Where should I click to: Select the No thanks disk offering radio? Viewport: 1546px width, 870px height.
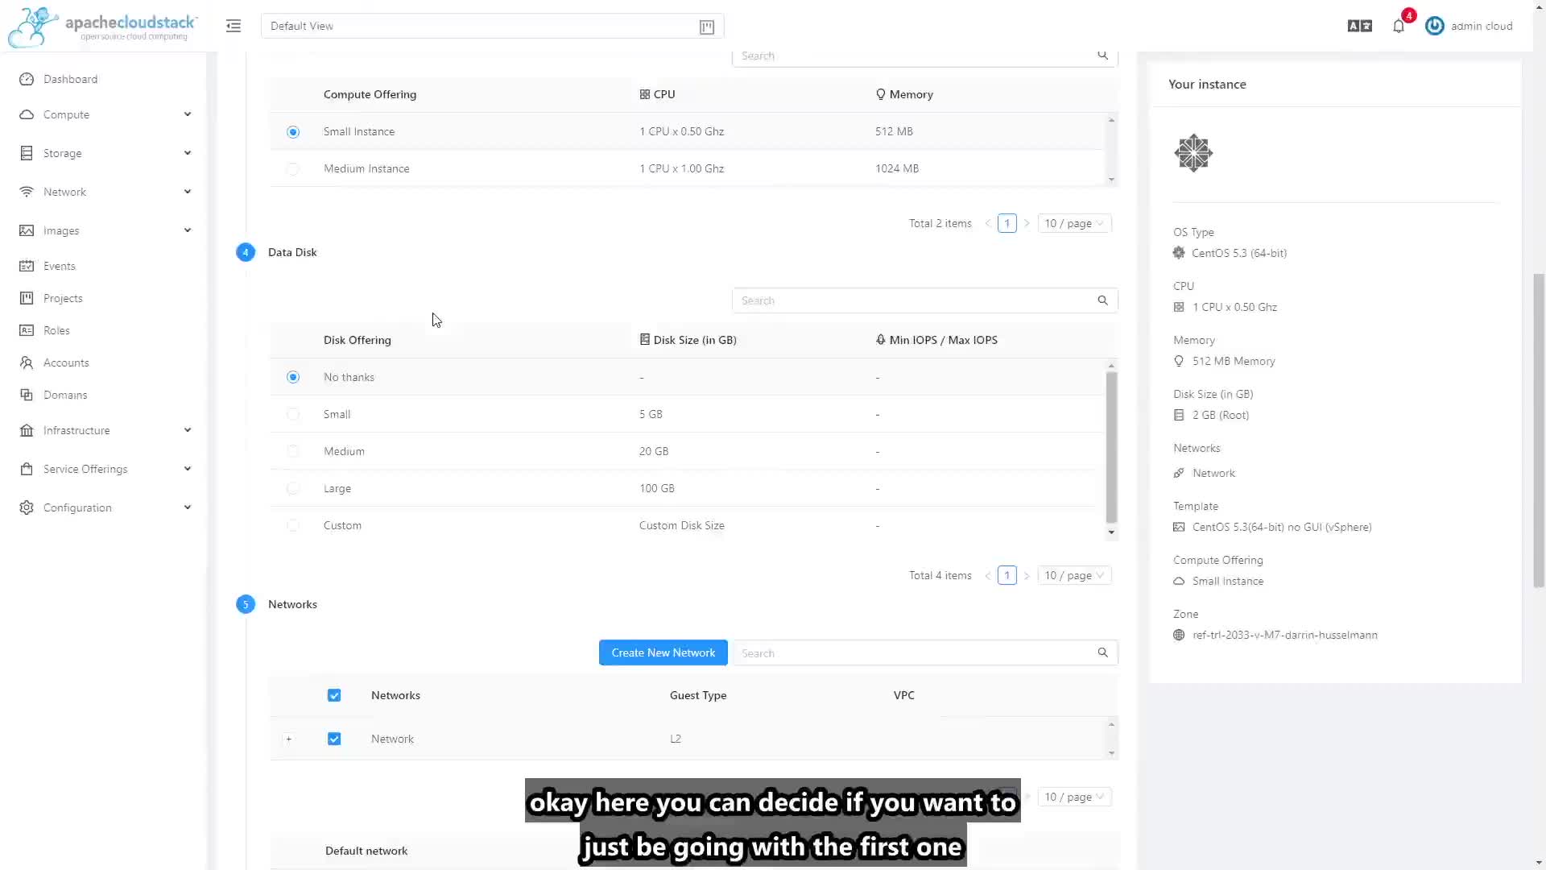point(293,377)
